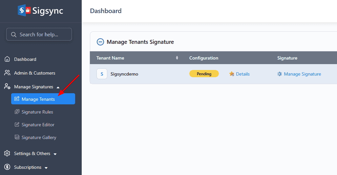Click the Dashboard home icon
337x175 pixels.
pyautogui.click(x=7, y=59)
